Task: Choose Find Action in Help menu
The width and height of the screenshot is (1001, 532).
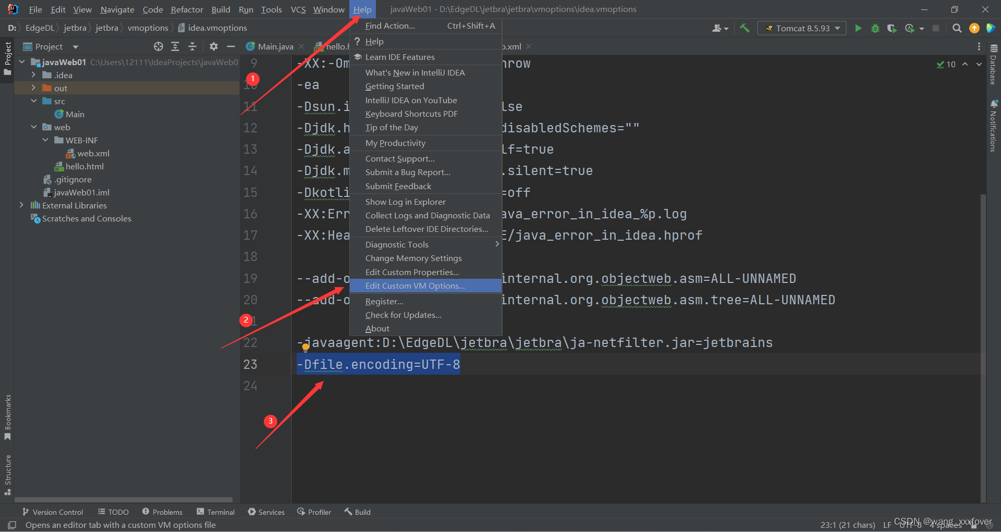Action: [x=425, y=26]
